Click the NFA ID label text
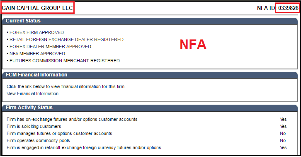Screen dimensions: 301x157 [266, 8]
